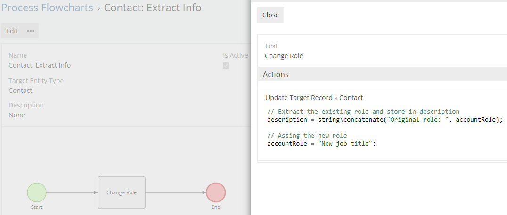The width and height of the screenshot is (507, 215).
Task: Click the 'Contact' entity label in action title
Action: tap(351, 98)
